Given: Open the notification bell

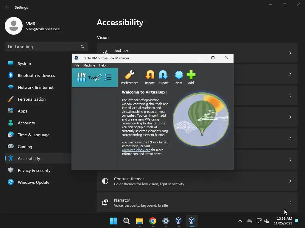Looking at the screenshot, I should coord(297,221).
